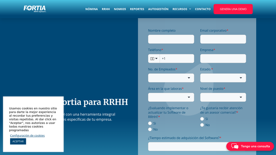Open the Nivel de puesto dropdown
The image size is (276, 155).
223,97
